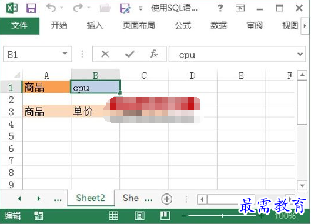
Task: Click the zoom out minus button
Action: pyautogui.click(x=183, y=216)
